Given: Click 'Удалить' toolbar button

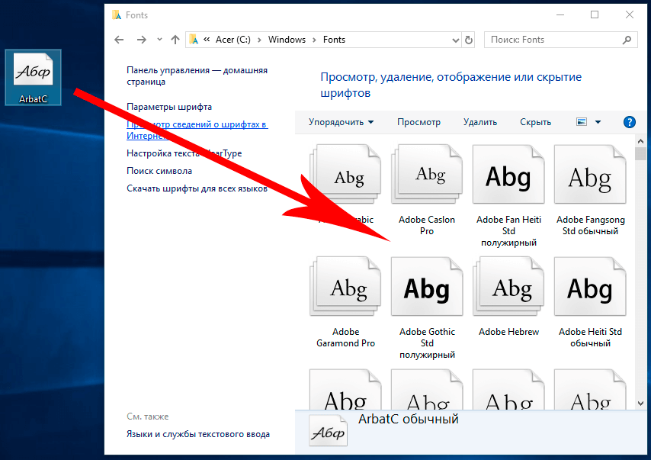Looking at the screenshot, I should pos(480,122).
